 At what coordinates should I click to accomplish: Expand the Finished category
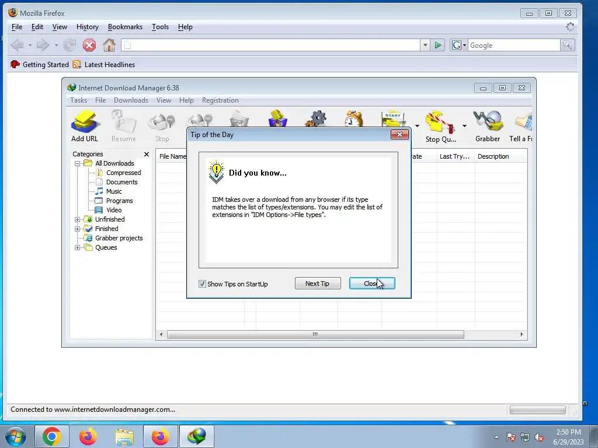click(x=78, y=229)
